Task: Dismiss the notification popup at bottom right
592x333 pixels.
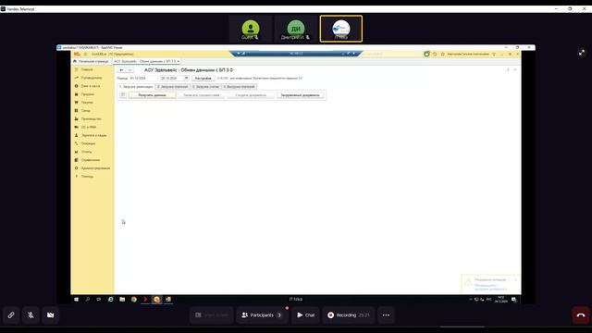Action: click(515, 279)
